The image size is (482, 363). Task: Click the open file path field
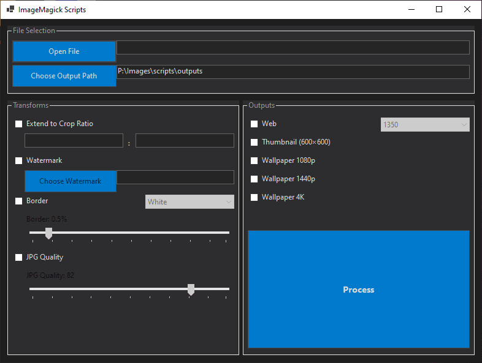click(293, 48)
